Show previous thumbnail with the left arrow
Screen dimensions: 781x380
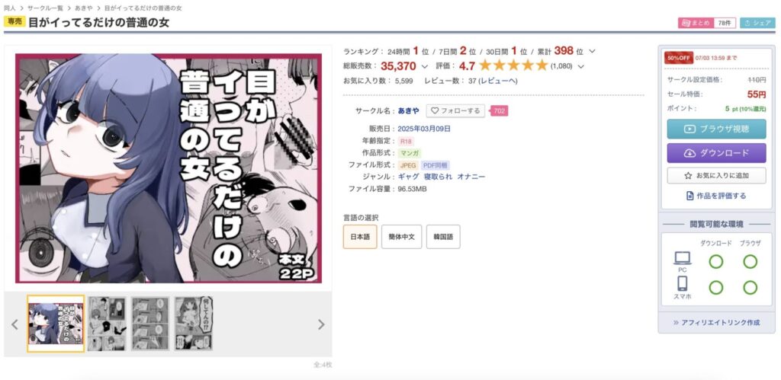pos(14,324)
